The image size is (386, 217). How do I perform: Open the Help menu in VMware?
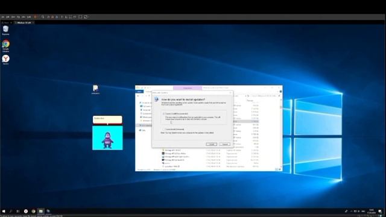pyautogui.click(x=29, y=17)
